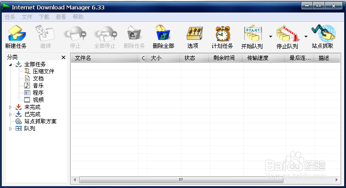Open the 任务 menu
This screenshot has height=188, width=346.
click(10, 17)
